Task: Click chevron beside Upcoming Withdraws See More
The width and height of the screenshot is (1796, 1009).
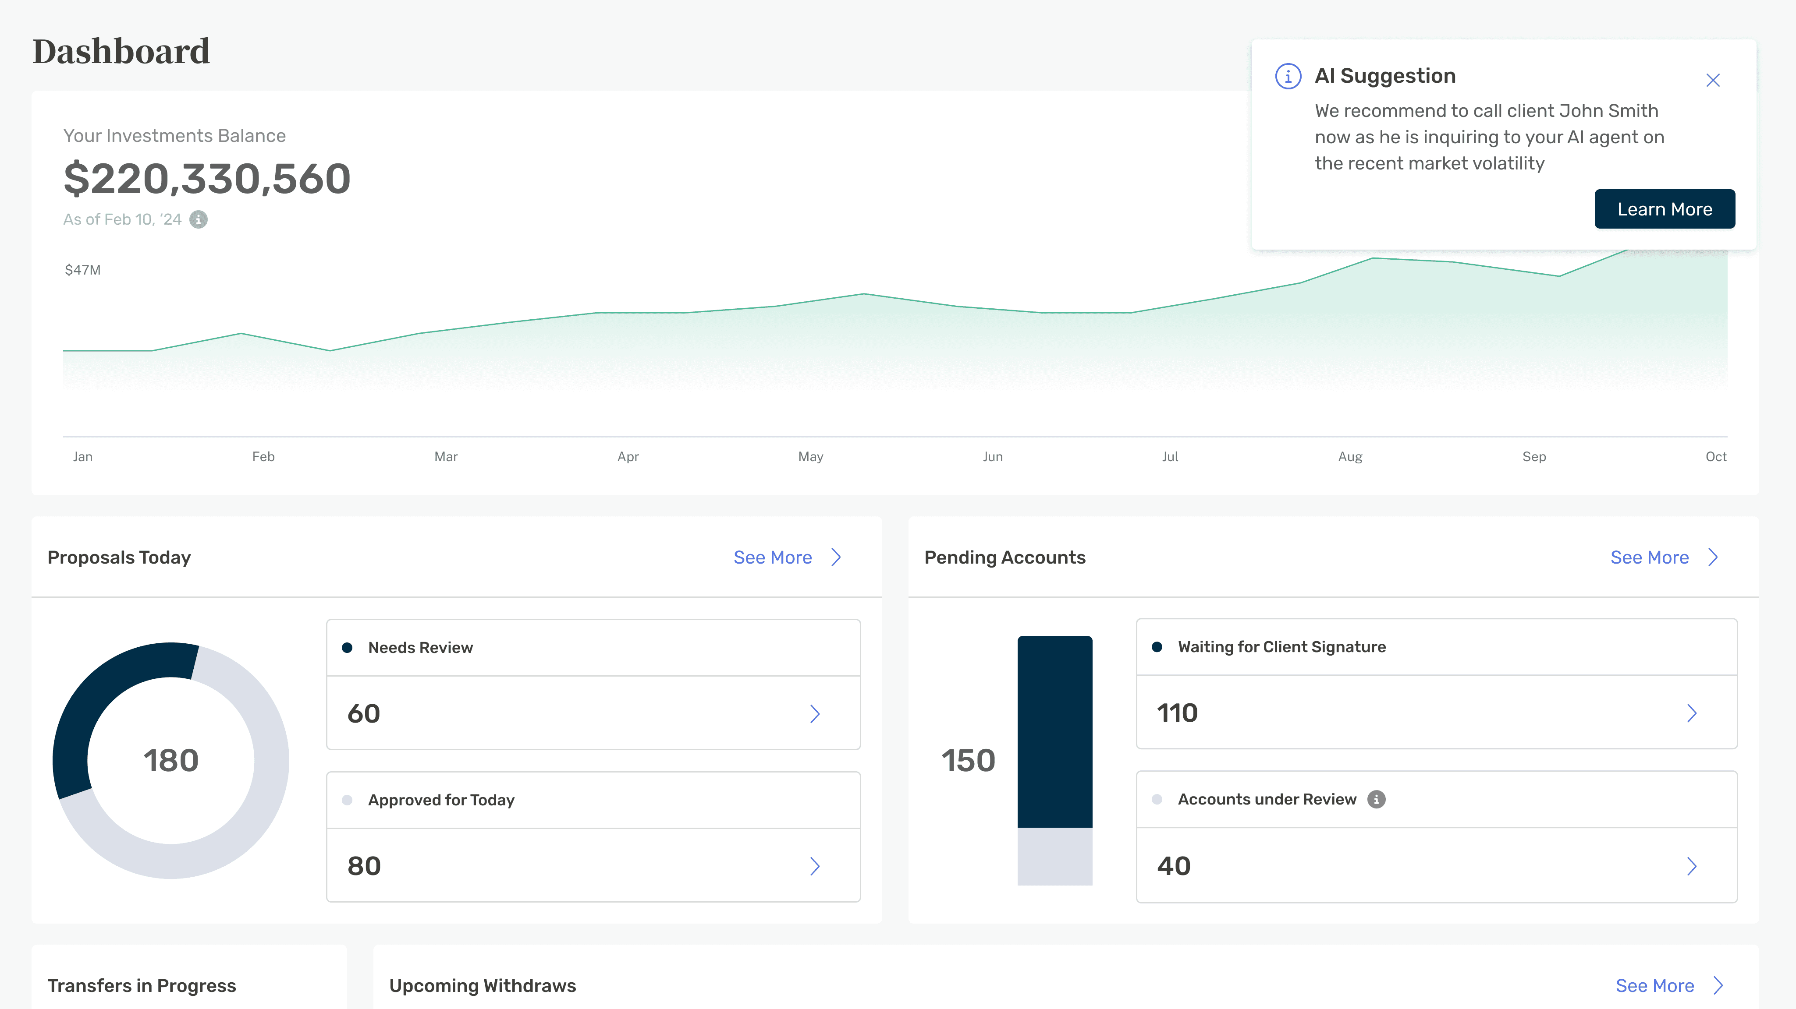Action: (x=1718, y=985)
